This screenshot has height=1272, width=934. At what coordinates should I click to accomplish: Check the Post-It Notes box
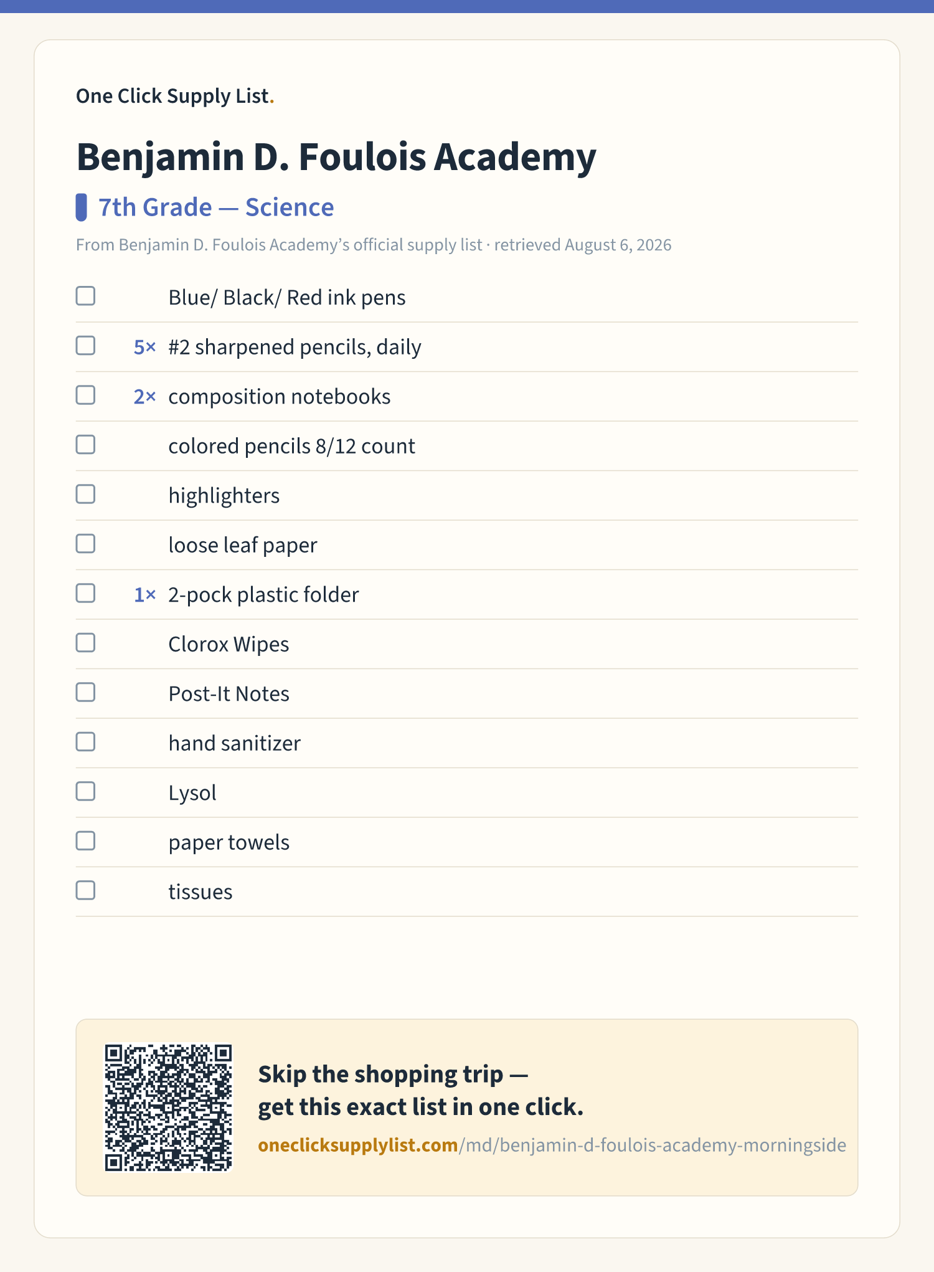[85, 692]
